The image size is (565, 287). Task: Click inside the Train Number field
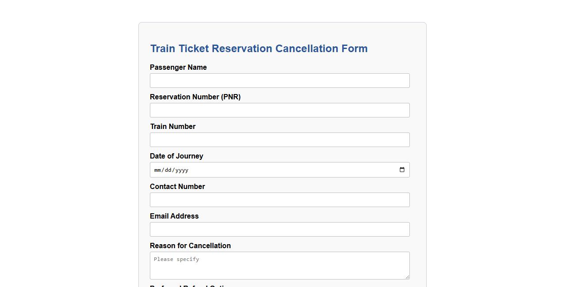point(279,140)
